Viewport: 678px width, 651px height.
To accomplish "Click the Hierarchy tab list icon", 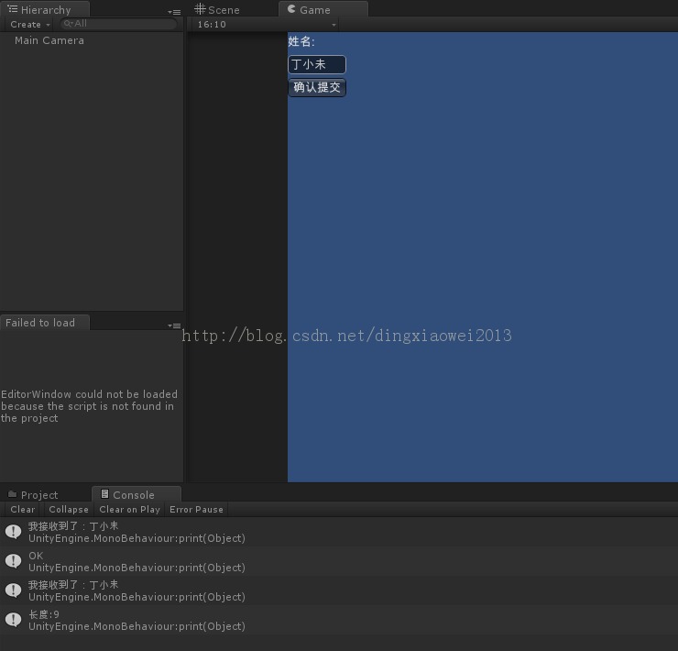I will pos(13,9).
